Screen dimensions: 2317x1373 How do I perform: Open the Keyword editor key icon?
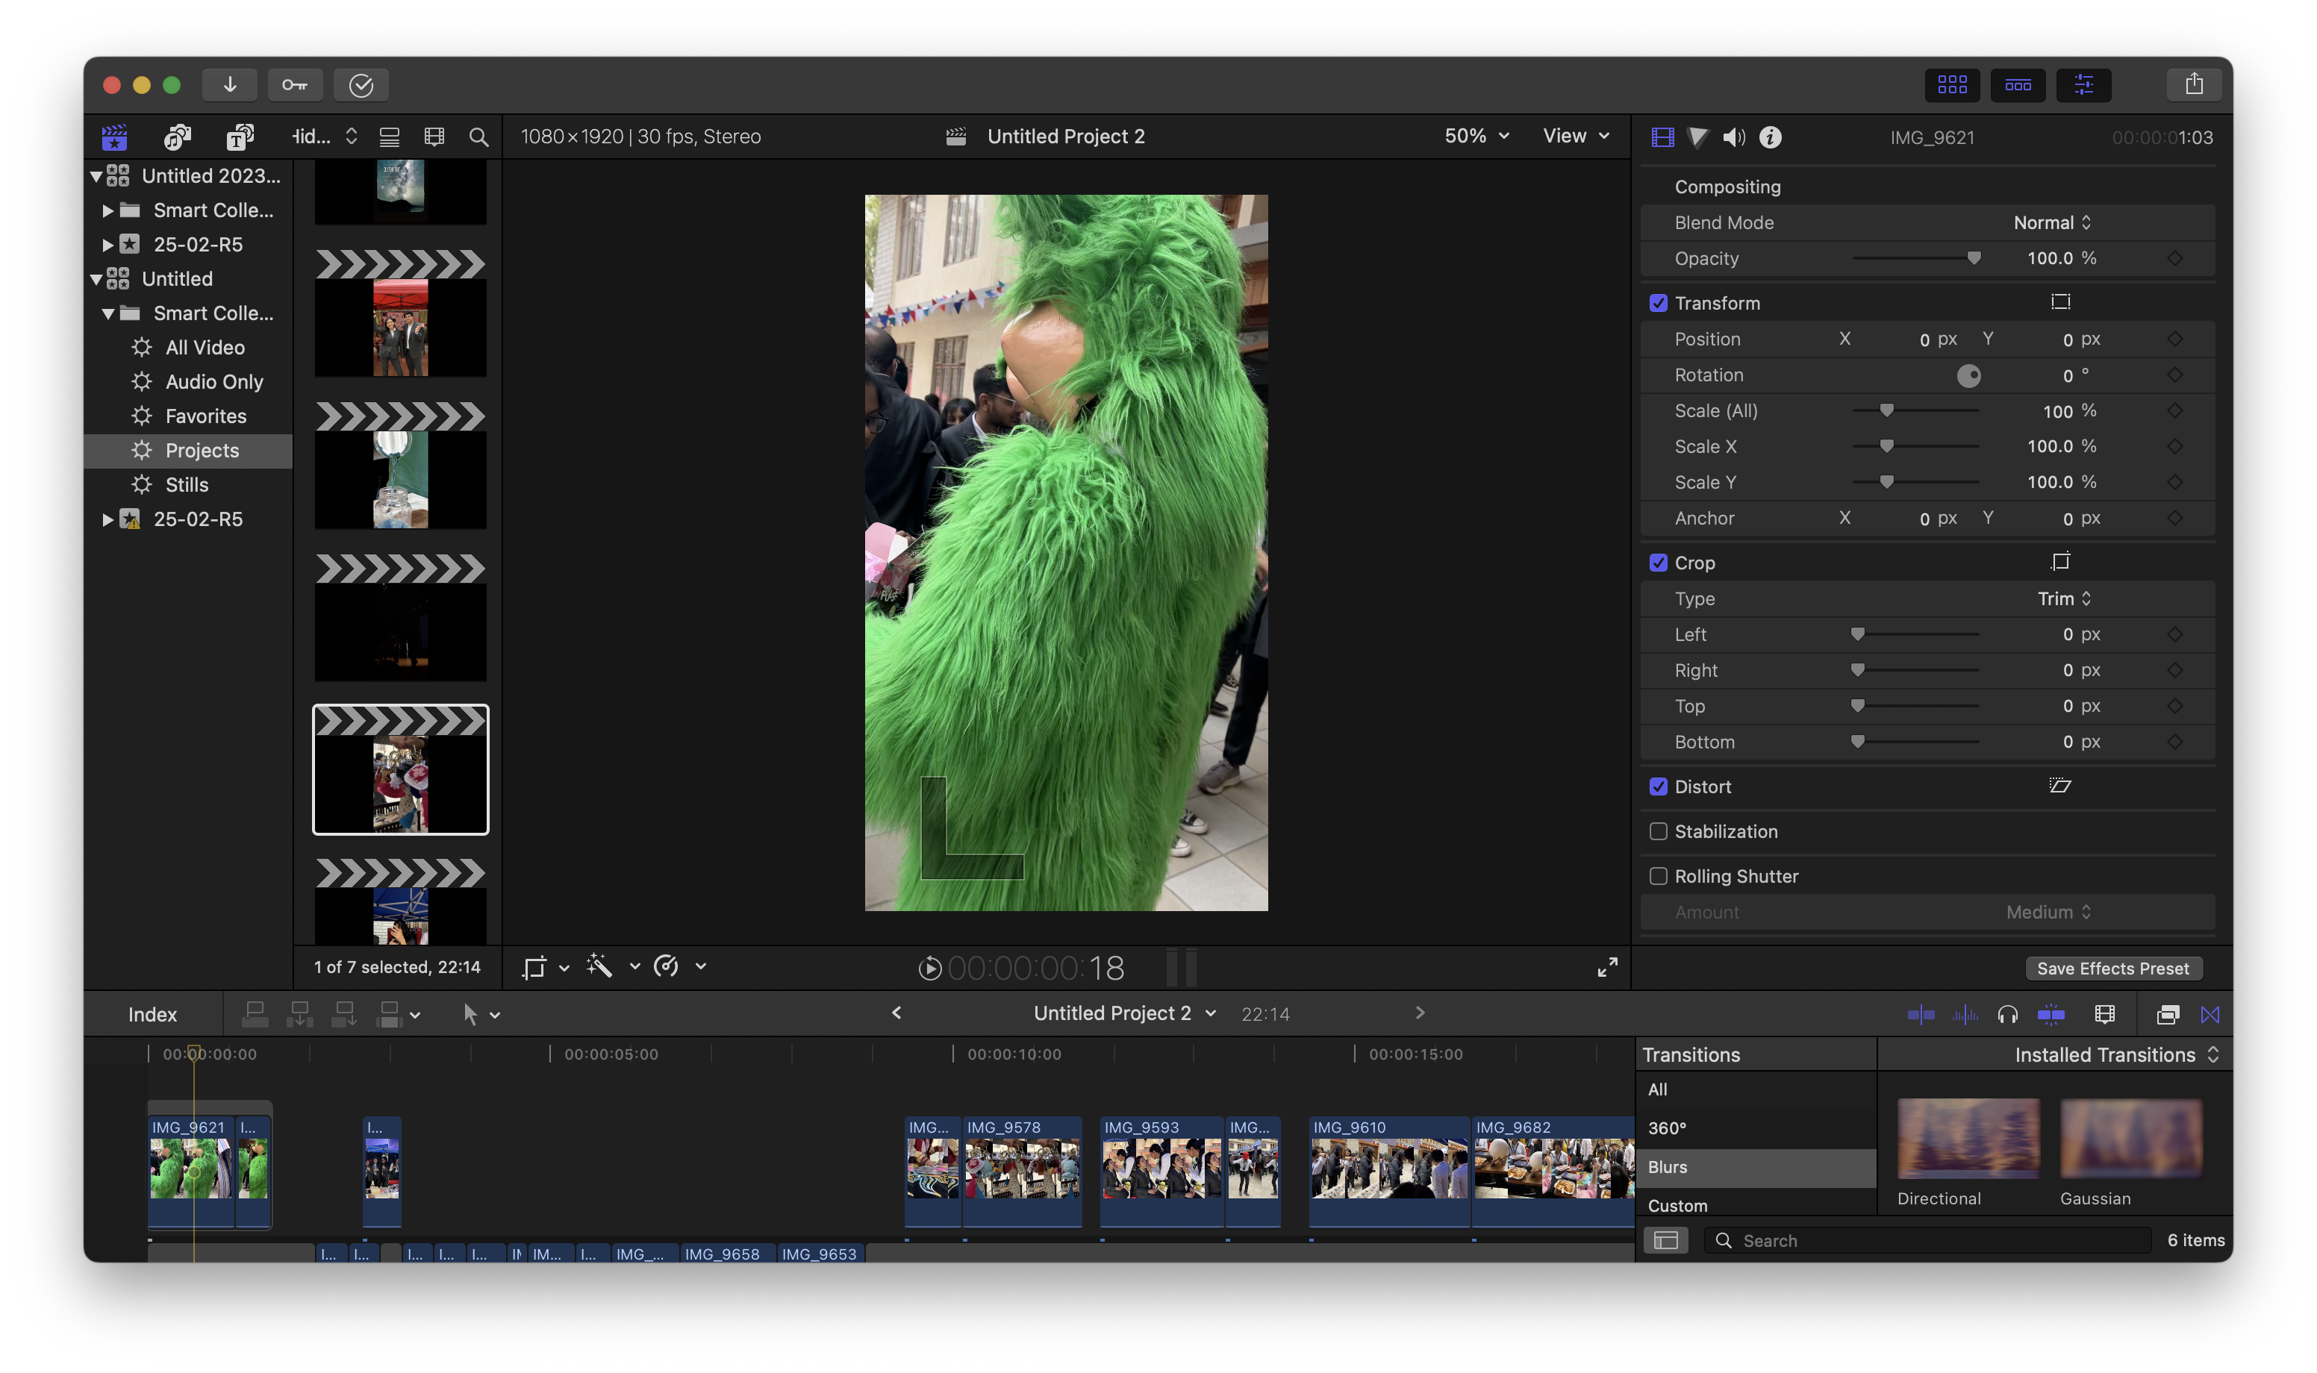click(295, 85)
